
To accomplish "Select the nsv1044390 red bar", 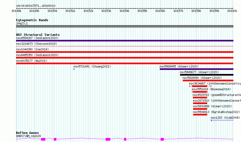I will pyautogui.click(x=125, y=52).
